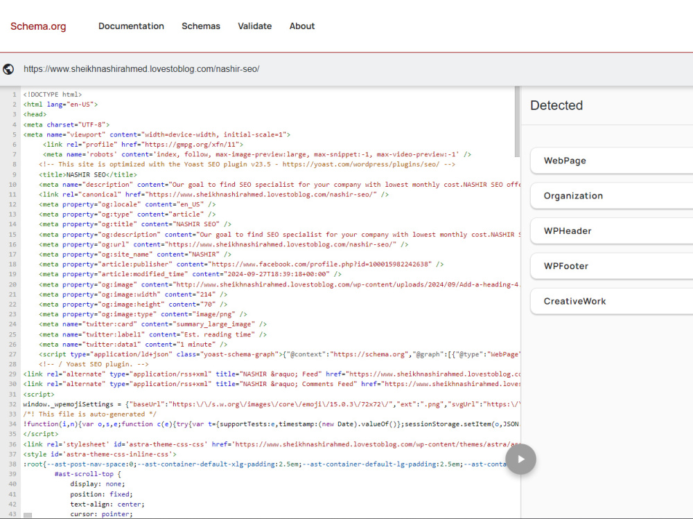The height and width of the screenshot is (519, 693).
Task: Run the validation with the play button
Action: [x=520, y=459]
